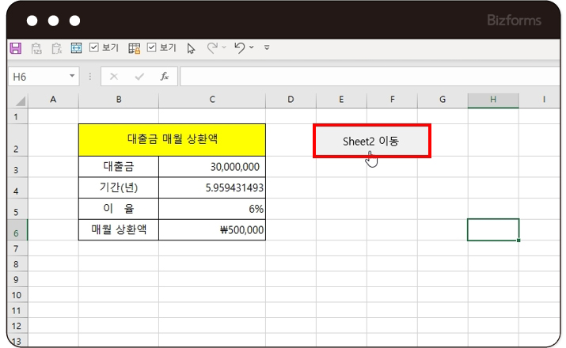
Task: Select column D header
Action: pyautogui.click(x=291, y=100)
